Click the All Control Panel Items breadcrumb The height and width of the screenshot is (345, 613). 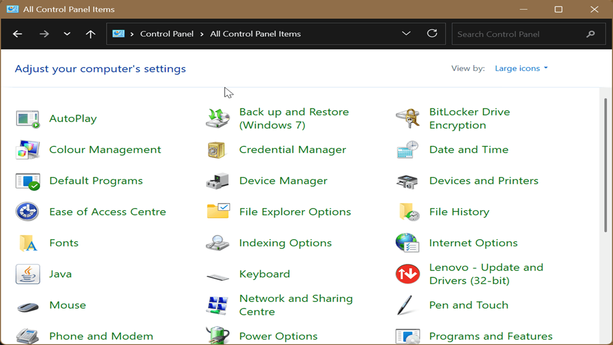255,34
